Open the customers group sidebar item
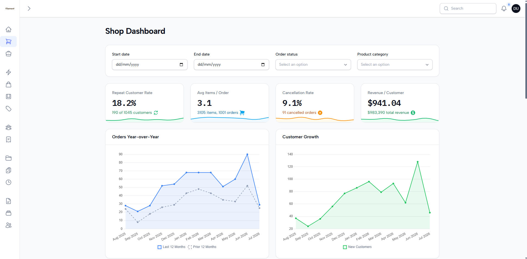The width and height of the screenshot is (527, 259). point(9,127)
